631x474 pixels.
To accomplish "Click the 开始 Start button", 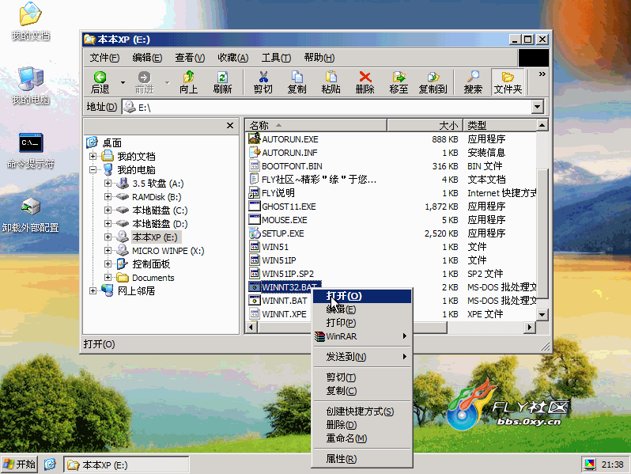I will pos(19,465).
